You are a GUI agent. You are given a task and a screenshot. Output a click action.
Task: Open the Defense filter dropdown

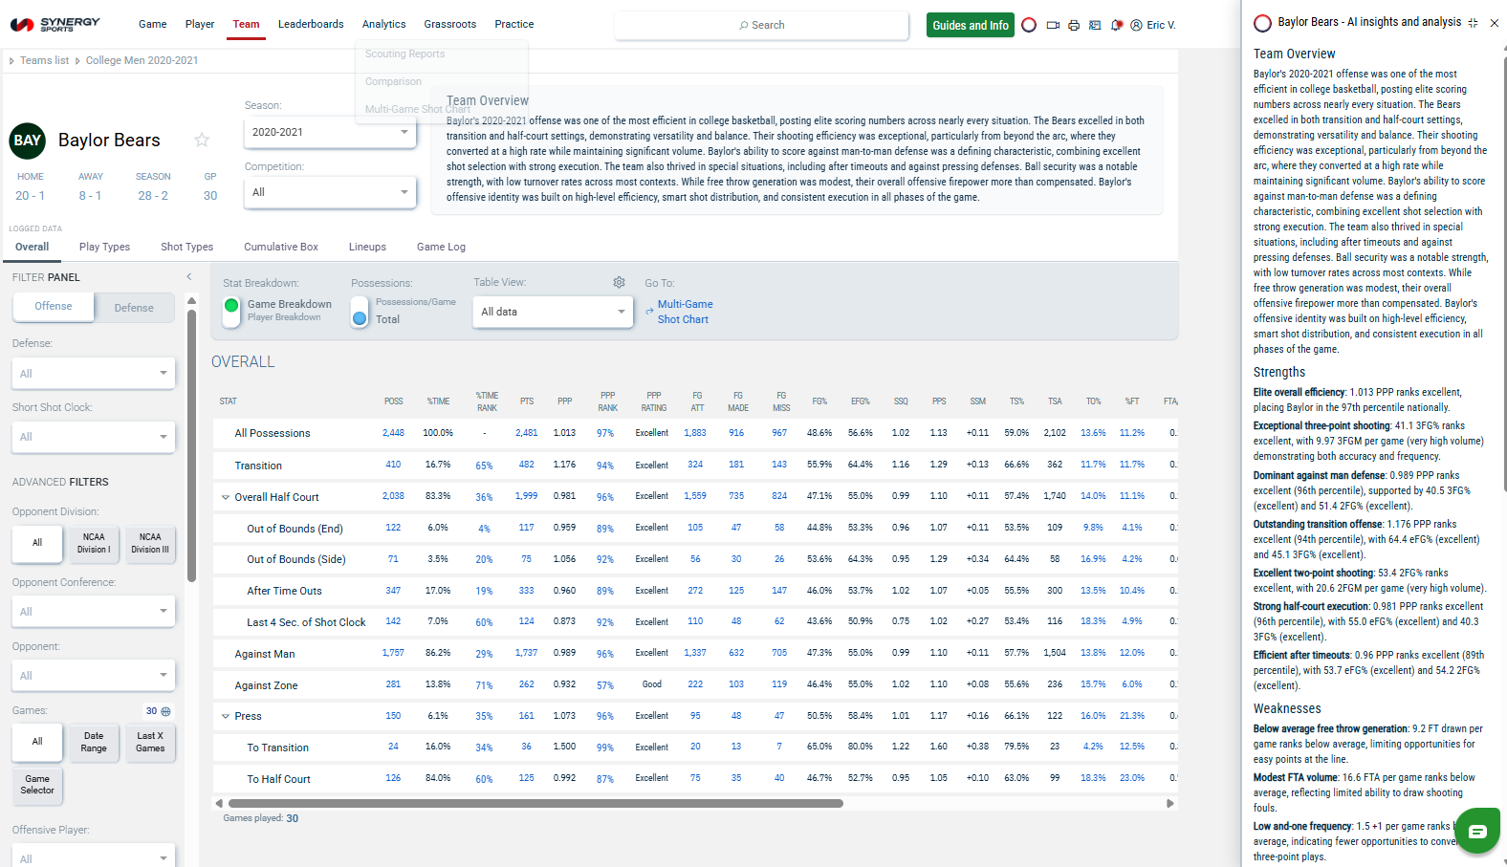tap(94, 374)
